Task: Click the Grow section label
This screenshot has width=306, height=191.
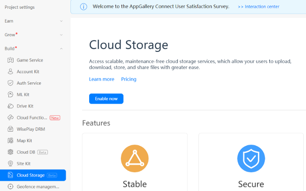Action: point(10,35)
